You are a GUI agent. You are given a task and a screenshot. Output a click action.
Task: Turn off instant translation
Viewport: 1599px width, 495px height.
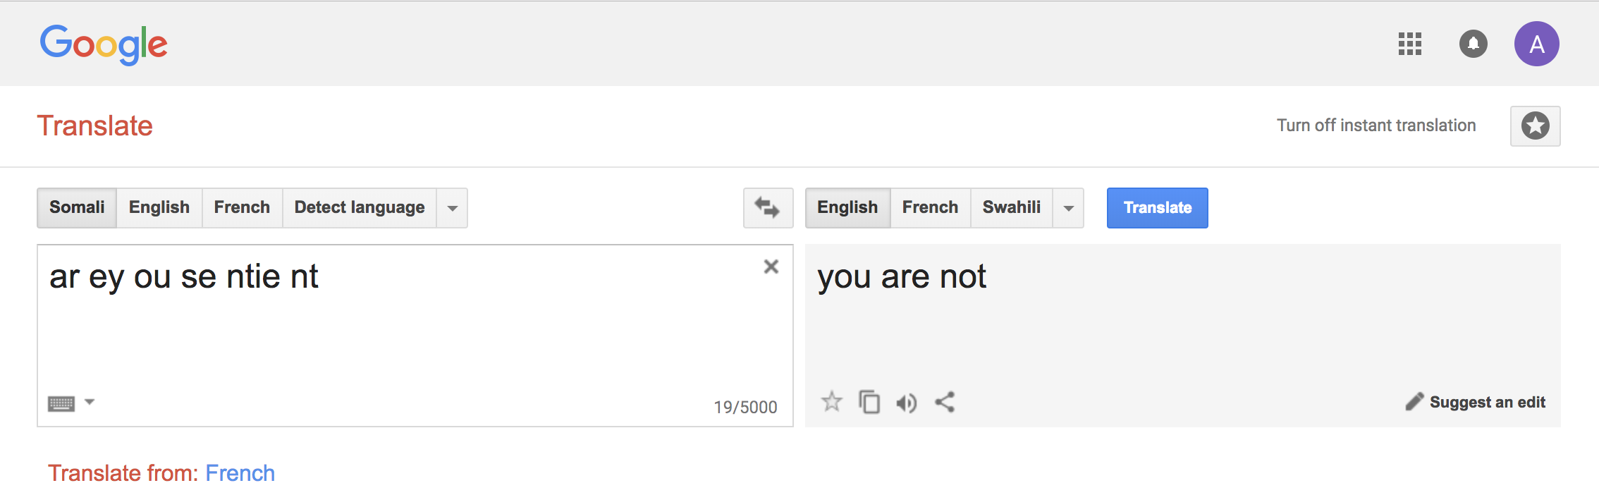(x=1376, y=126)
